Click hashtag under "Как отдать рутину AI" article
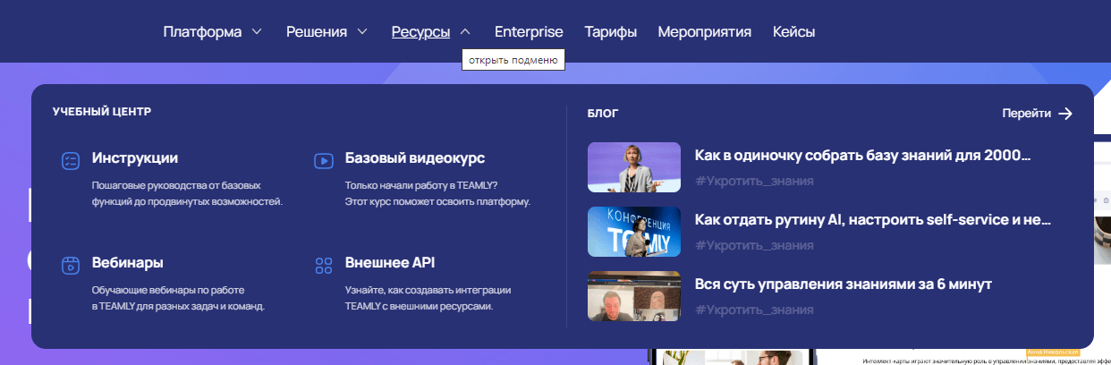The width and height of the screenshot is (1111, 365). [x=754, y=245]
